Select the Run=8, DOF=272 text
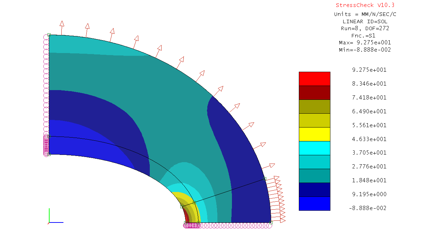The image size is (424, 236). pos(365,28)
